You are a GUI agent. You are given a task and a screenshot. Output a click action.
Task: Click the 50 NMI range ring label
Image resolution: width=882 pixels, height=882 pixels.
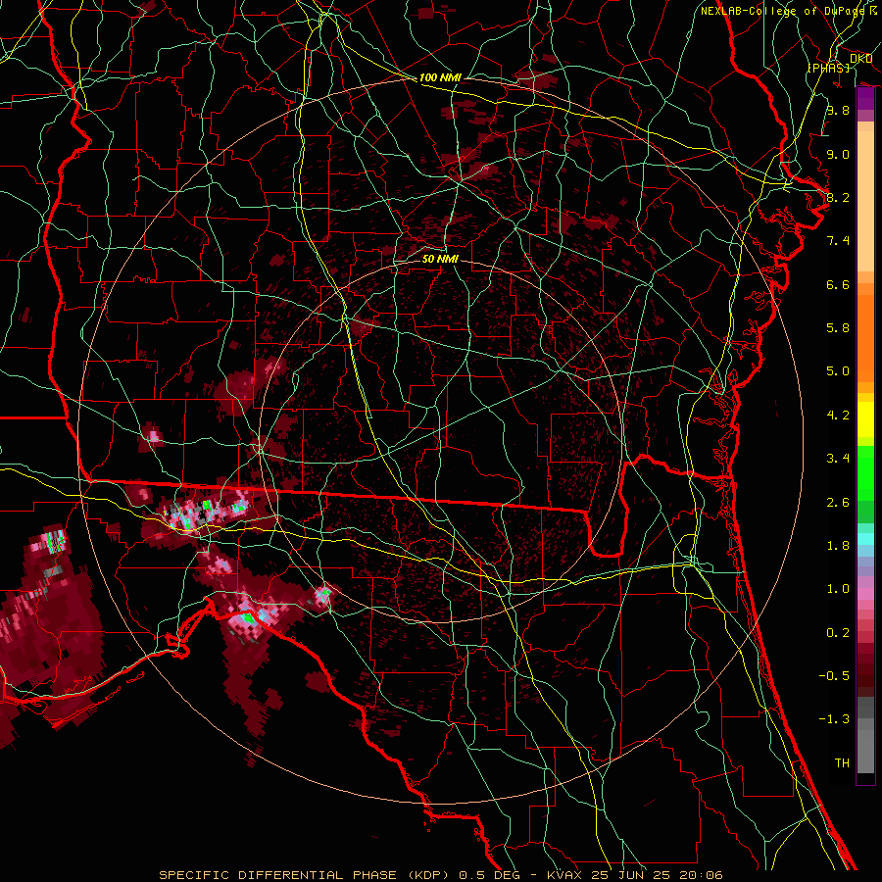(440, 259)
